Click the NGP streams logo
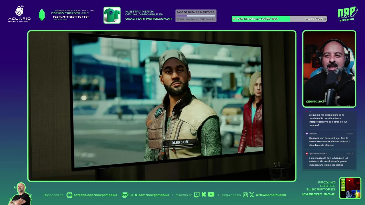This screenshot has height=205, width=365. click(x=347, y=14)
